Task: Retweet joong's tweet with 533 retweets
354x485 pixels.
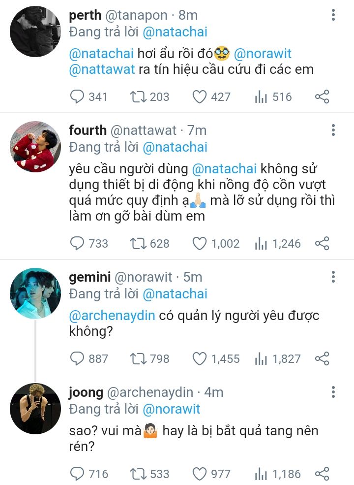Action: point(138,474)
